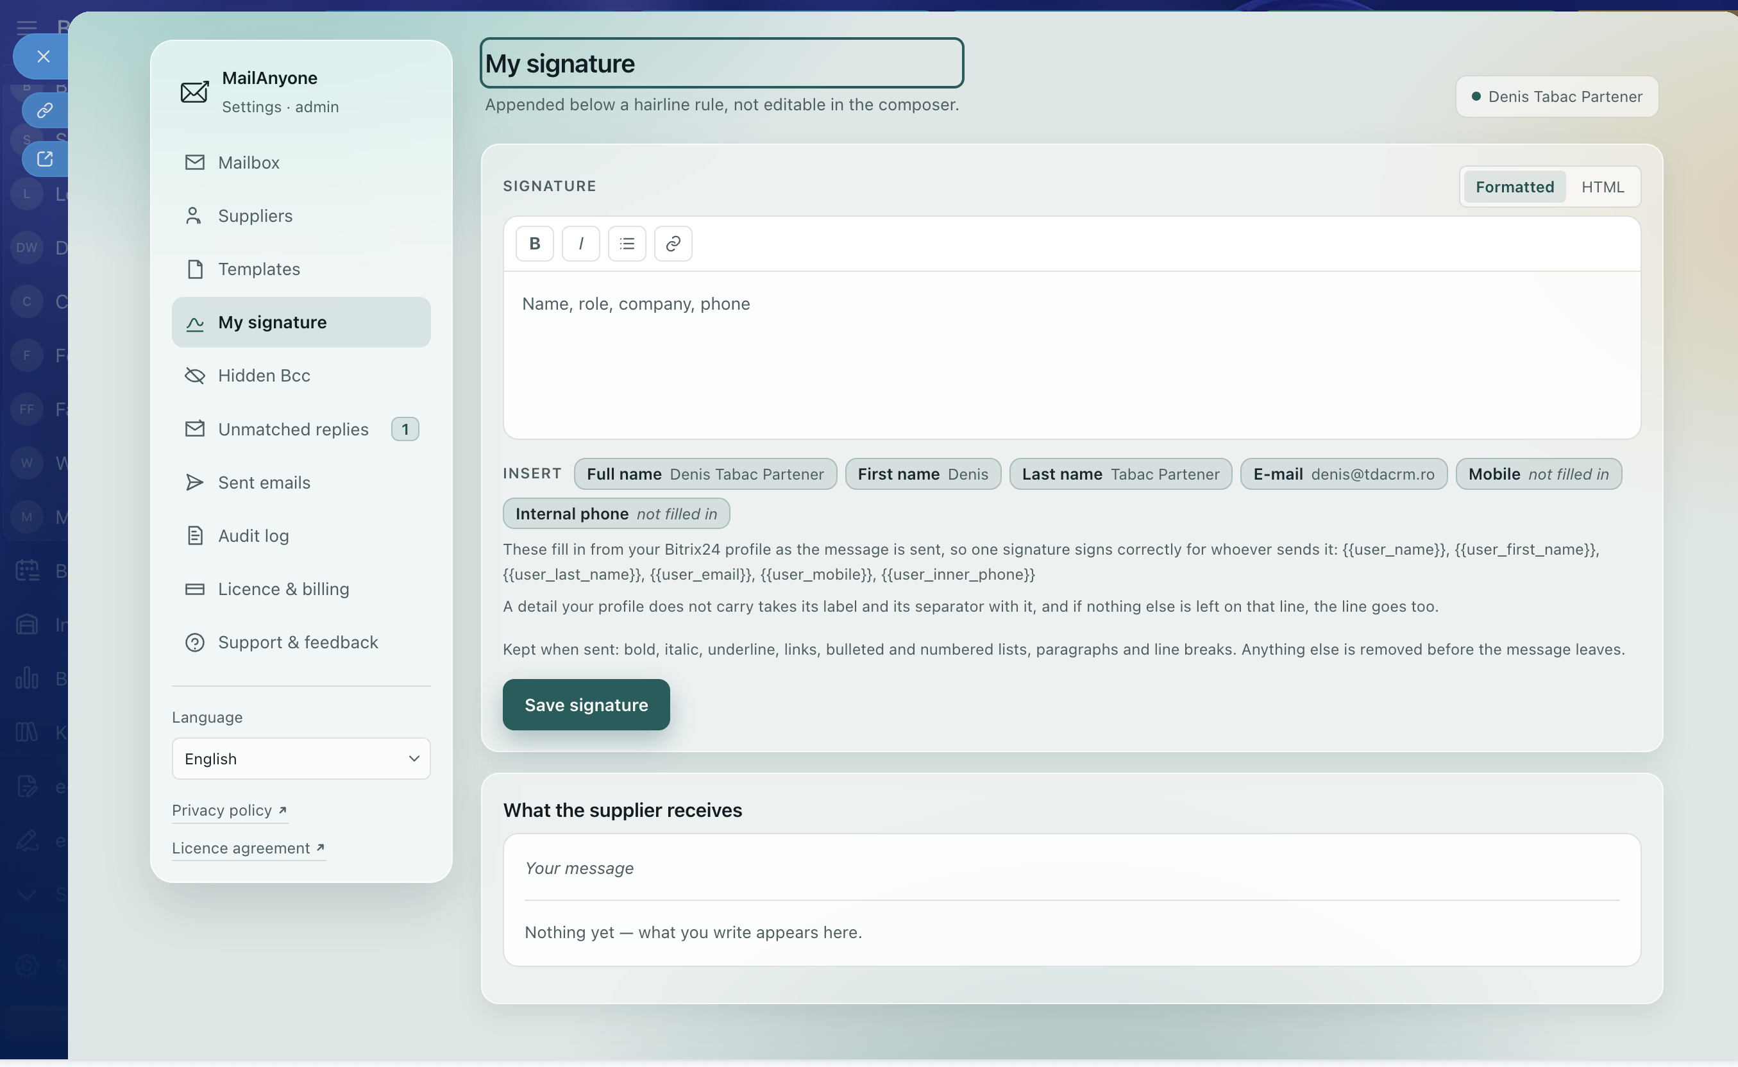Open the Audit log
Viewport: 1738px width, 1067px height.
tap(301, 535)
